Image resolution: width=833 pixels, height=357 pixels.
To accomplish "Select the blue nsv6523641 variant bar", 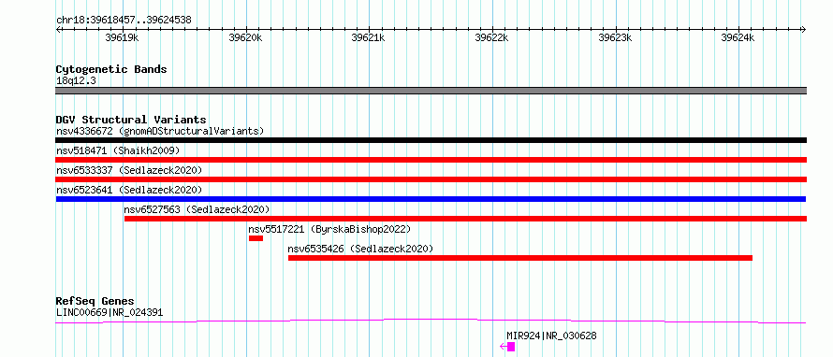I will coord(431,199).
